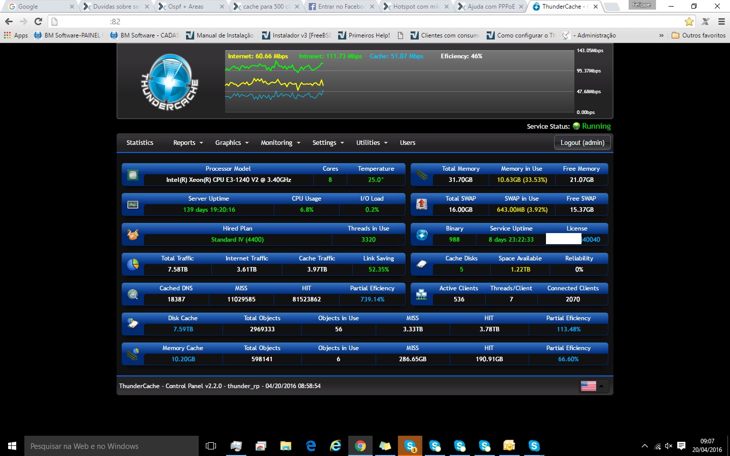
Task: Expand the Graphics menu
Action: pos(232,143)
